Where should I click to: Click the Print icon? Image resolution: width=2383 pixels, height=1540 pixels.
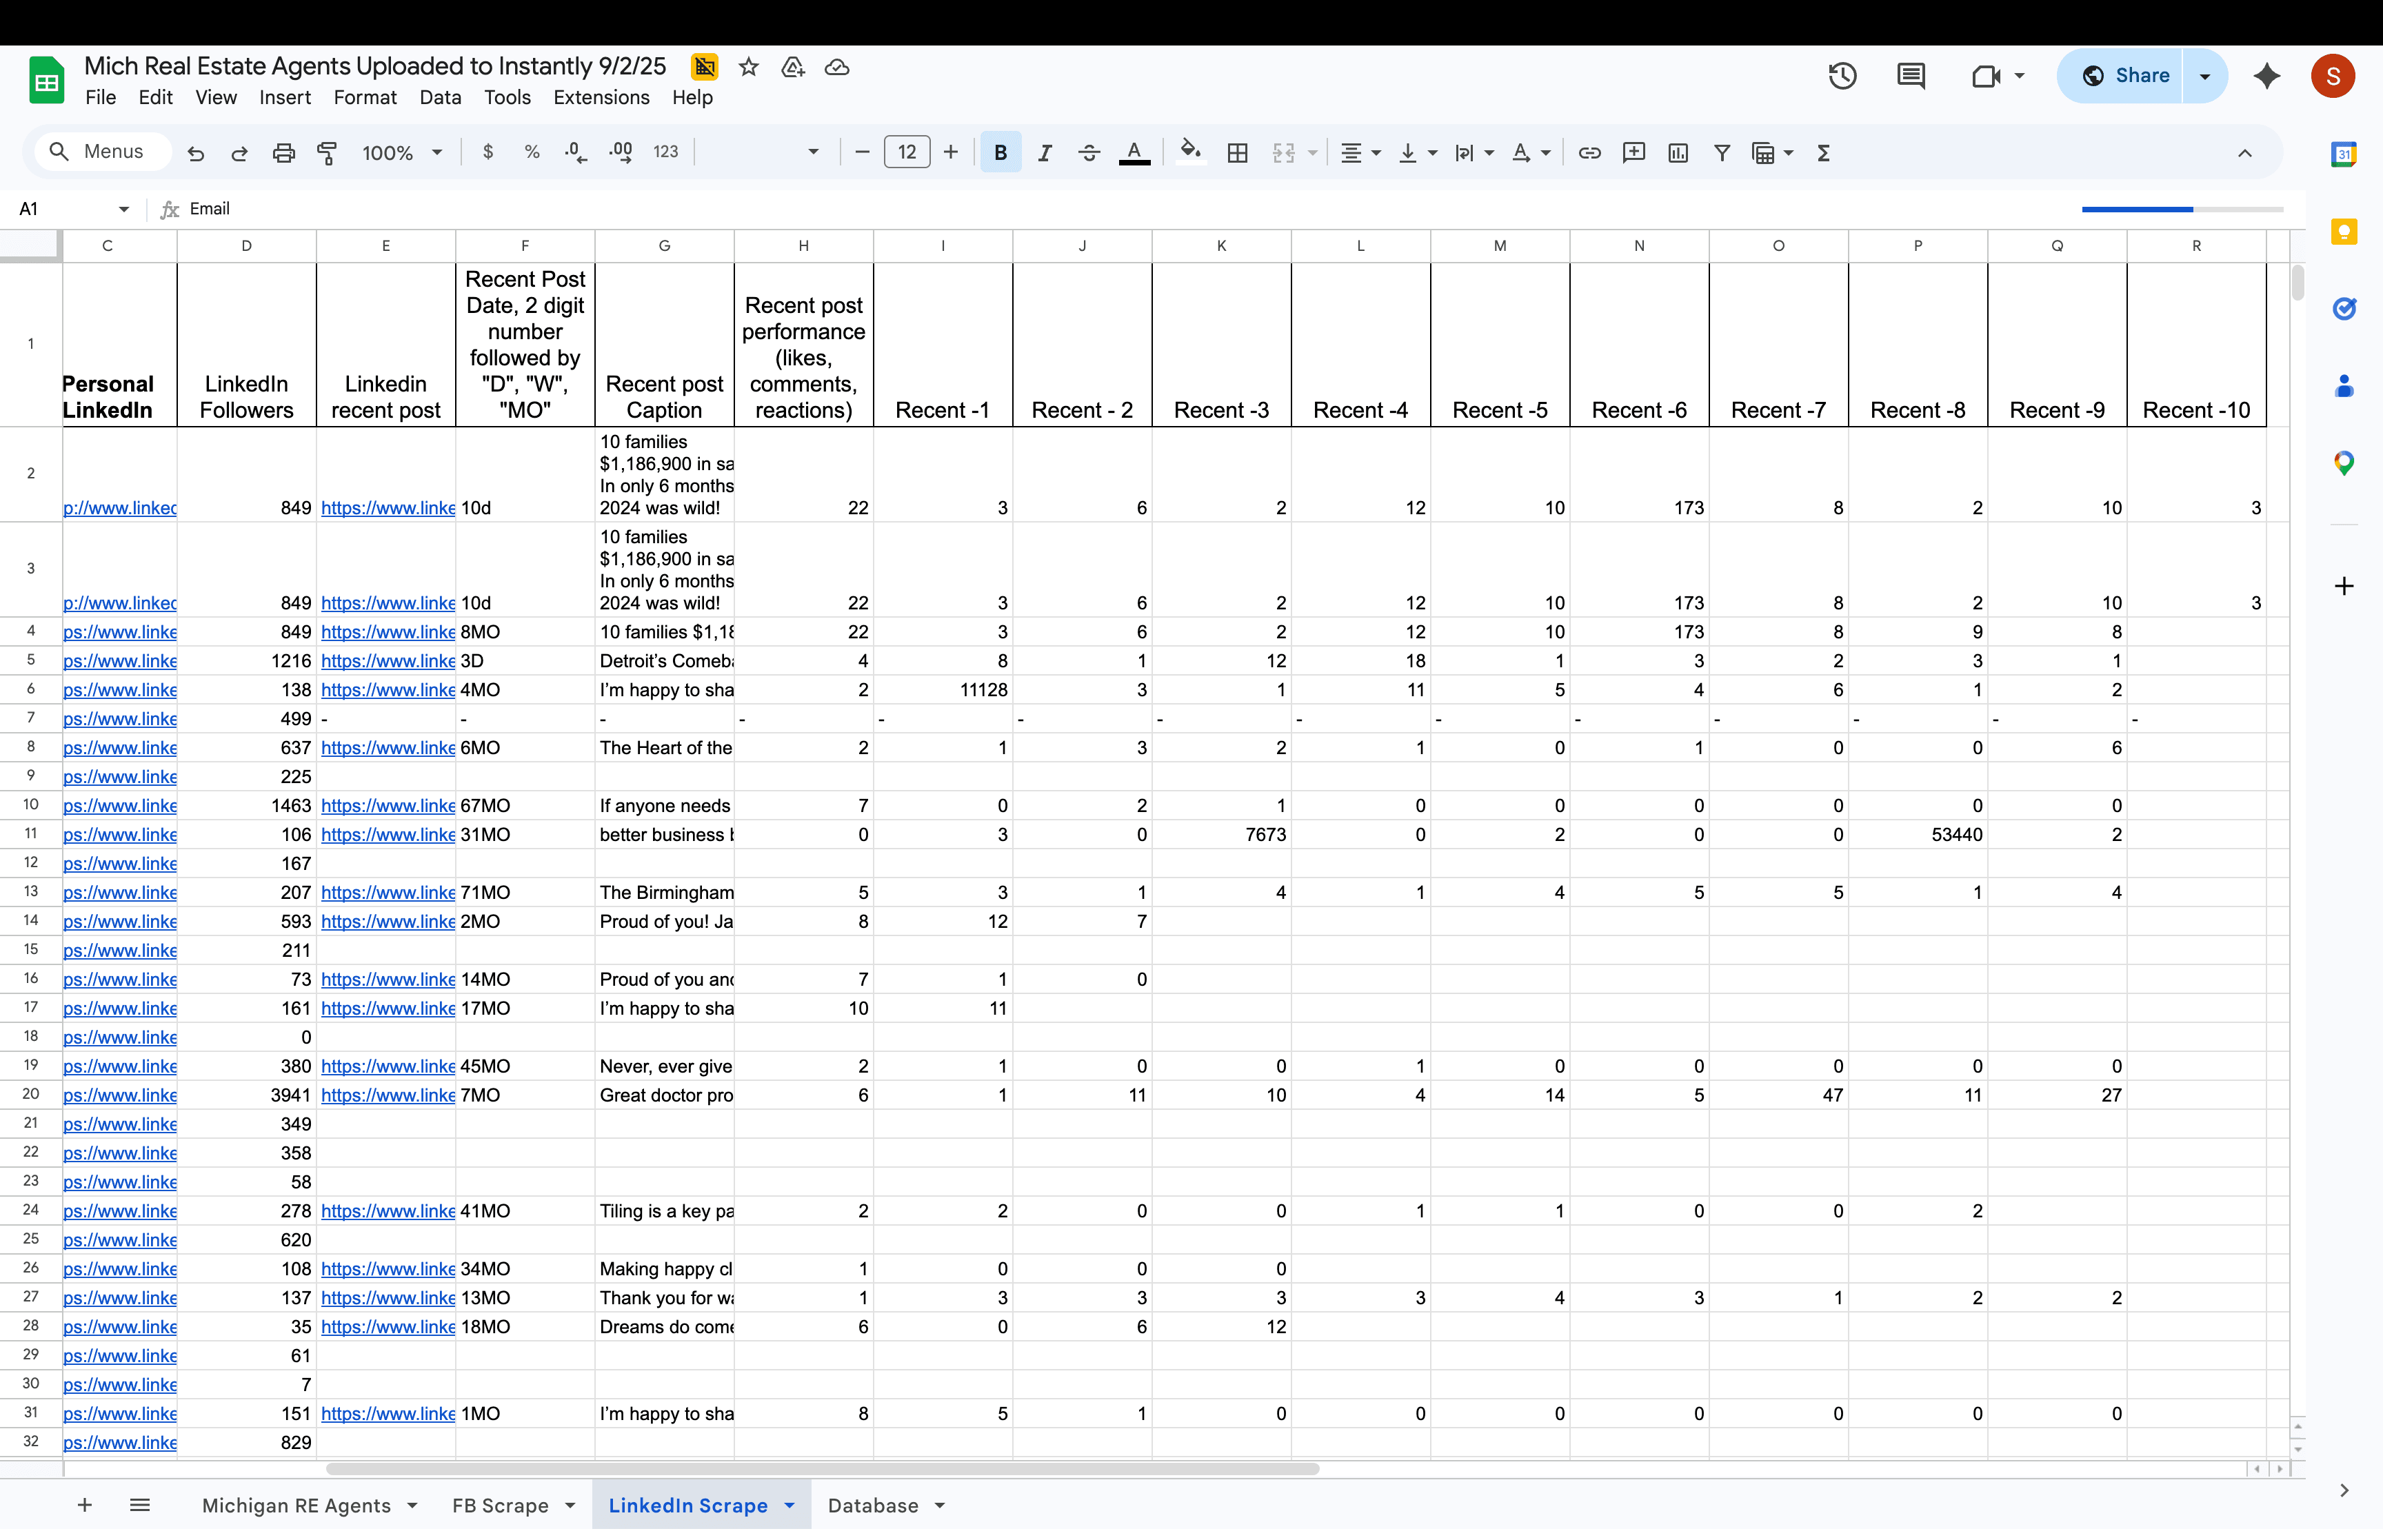coord(284,153)
